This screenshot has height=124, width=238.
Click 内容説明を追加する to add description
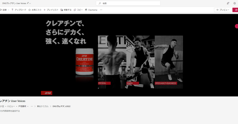pos(10,111)
